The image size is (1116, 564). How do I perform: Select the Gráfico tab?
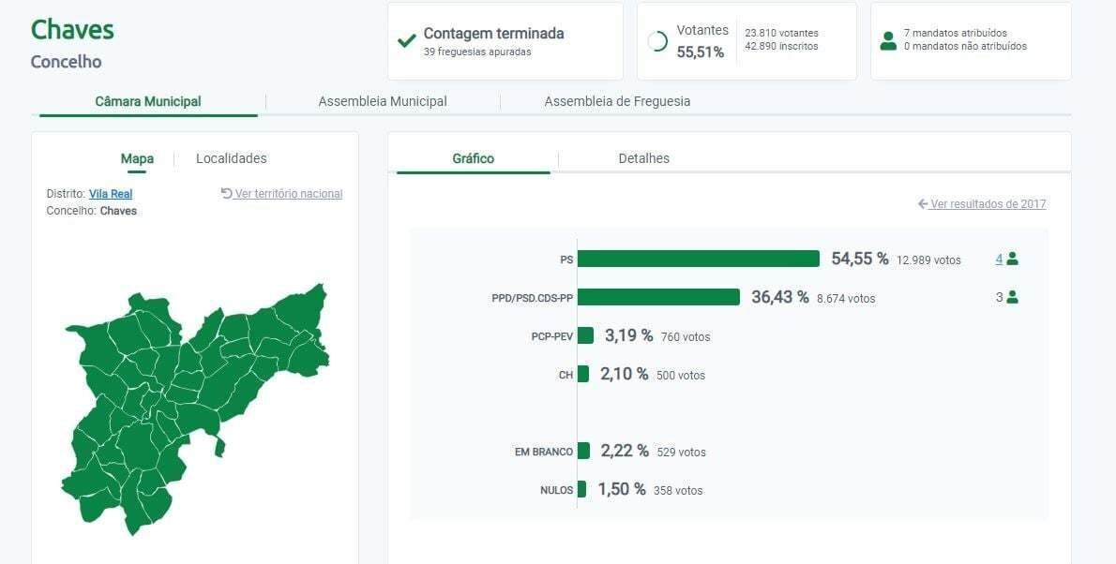(x=474, y=158)
